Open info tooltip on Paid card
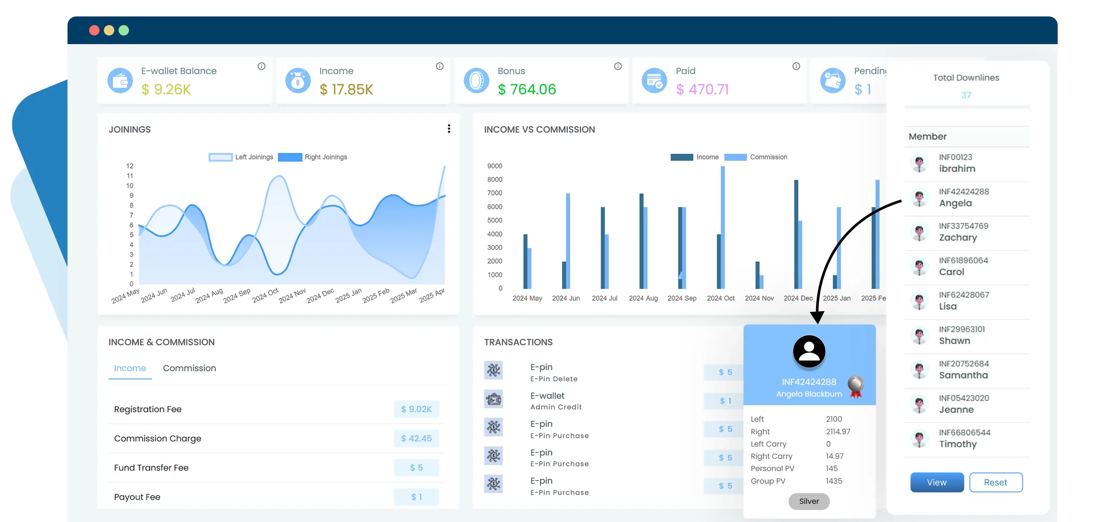Screen dimensions: 1107x522 tap(796, 66)
